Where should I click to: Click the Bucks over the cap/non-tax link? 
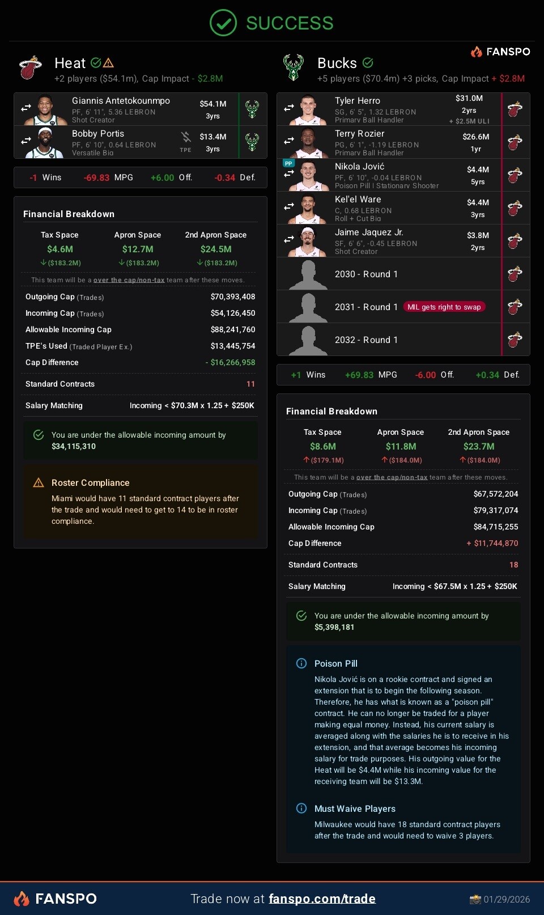pos(392,477)
